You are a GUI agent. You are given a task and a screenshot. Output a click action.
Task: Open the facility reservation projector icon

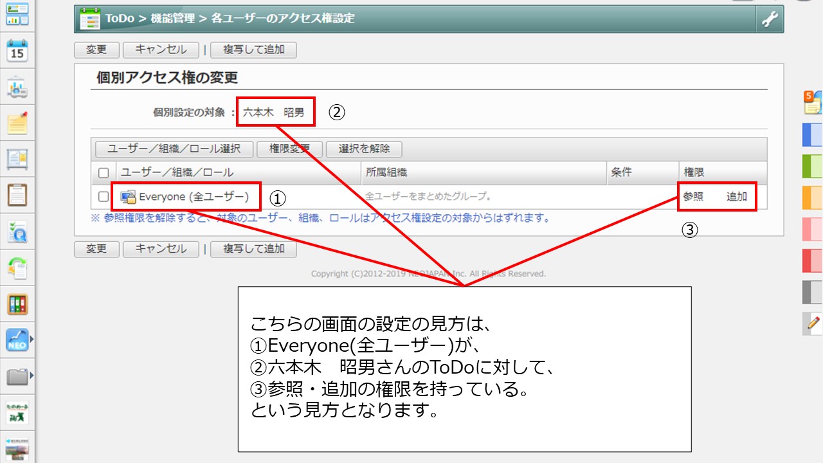17,88
